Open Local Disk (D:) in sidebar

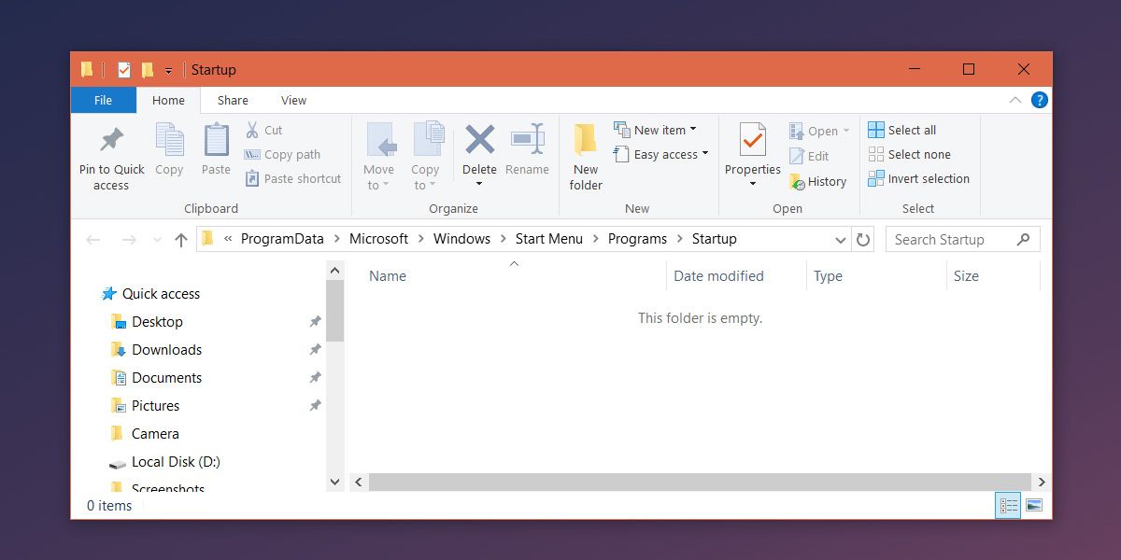[164, 462]
